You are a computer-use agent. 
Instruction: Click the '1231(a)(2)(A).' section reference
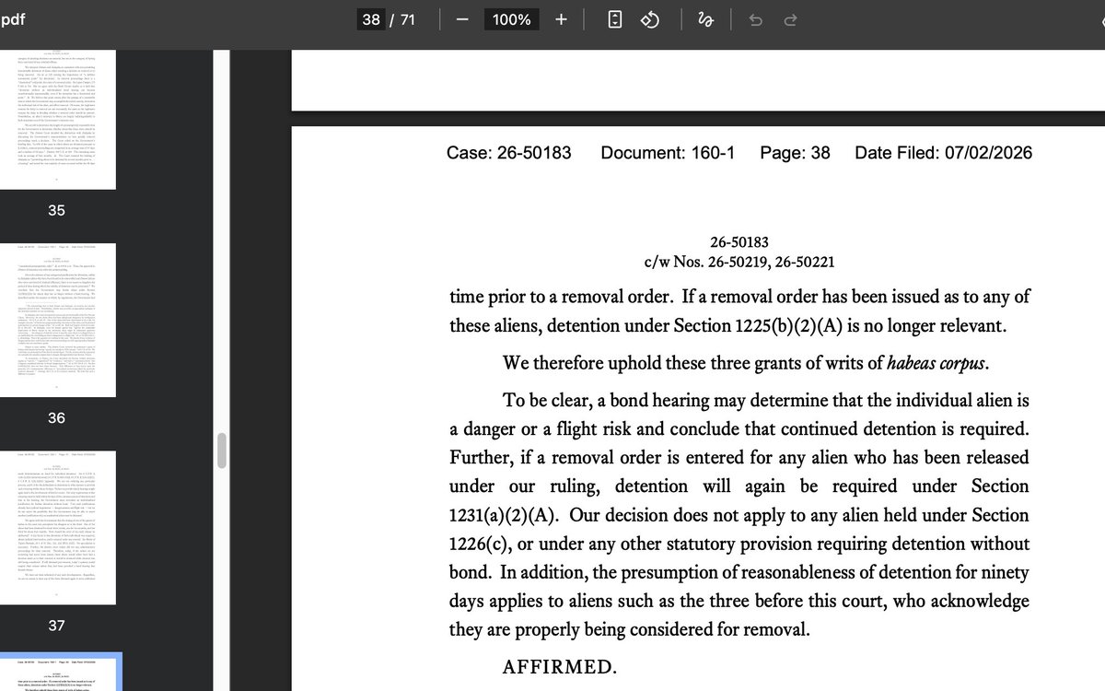[503, 515]
